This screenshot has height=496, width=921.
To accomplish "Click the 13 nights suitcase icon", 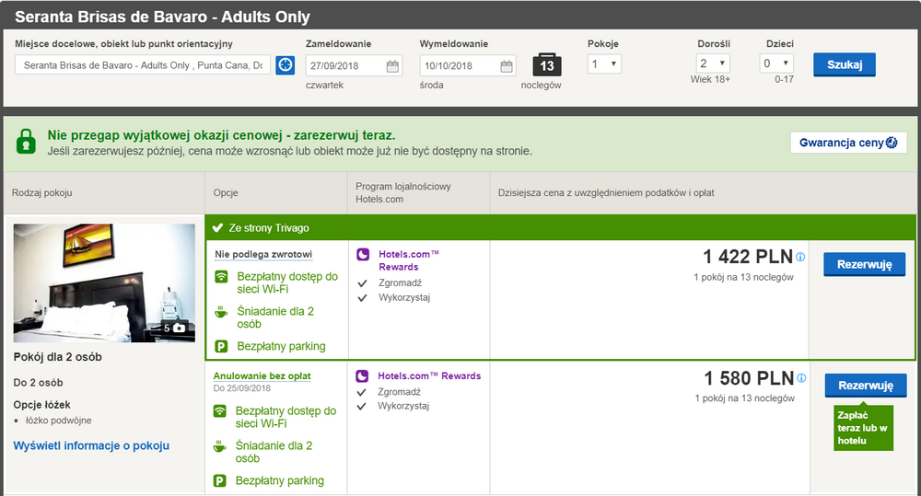I will (547, 64).
